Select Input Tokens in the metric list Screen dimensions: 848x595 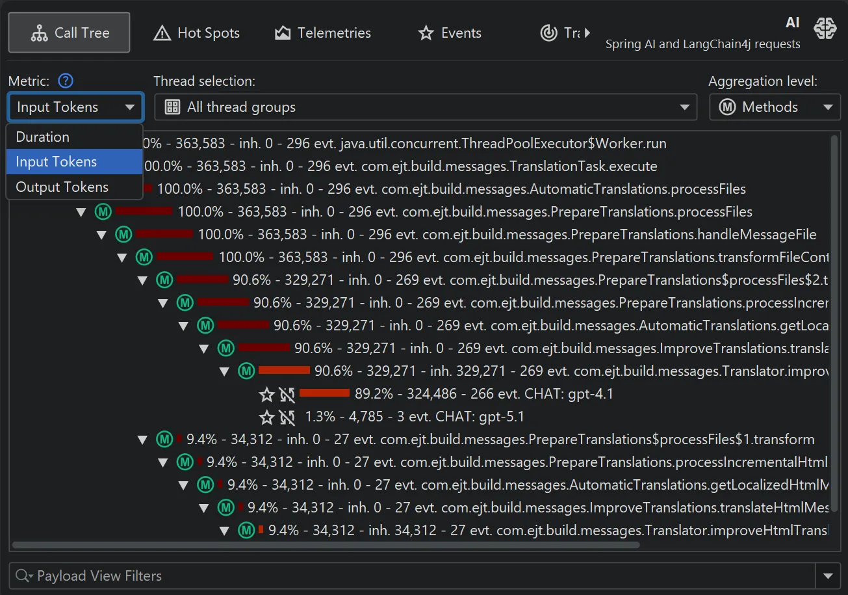(74, 162)
